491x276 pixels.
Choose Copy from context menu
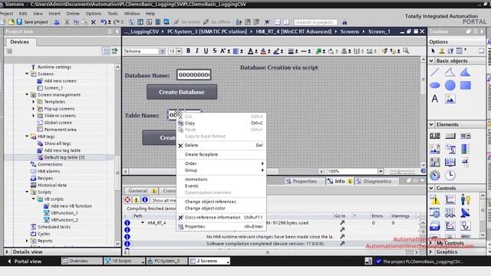pyautogui.click(x=221, y=123)
